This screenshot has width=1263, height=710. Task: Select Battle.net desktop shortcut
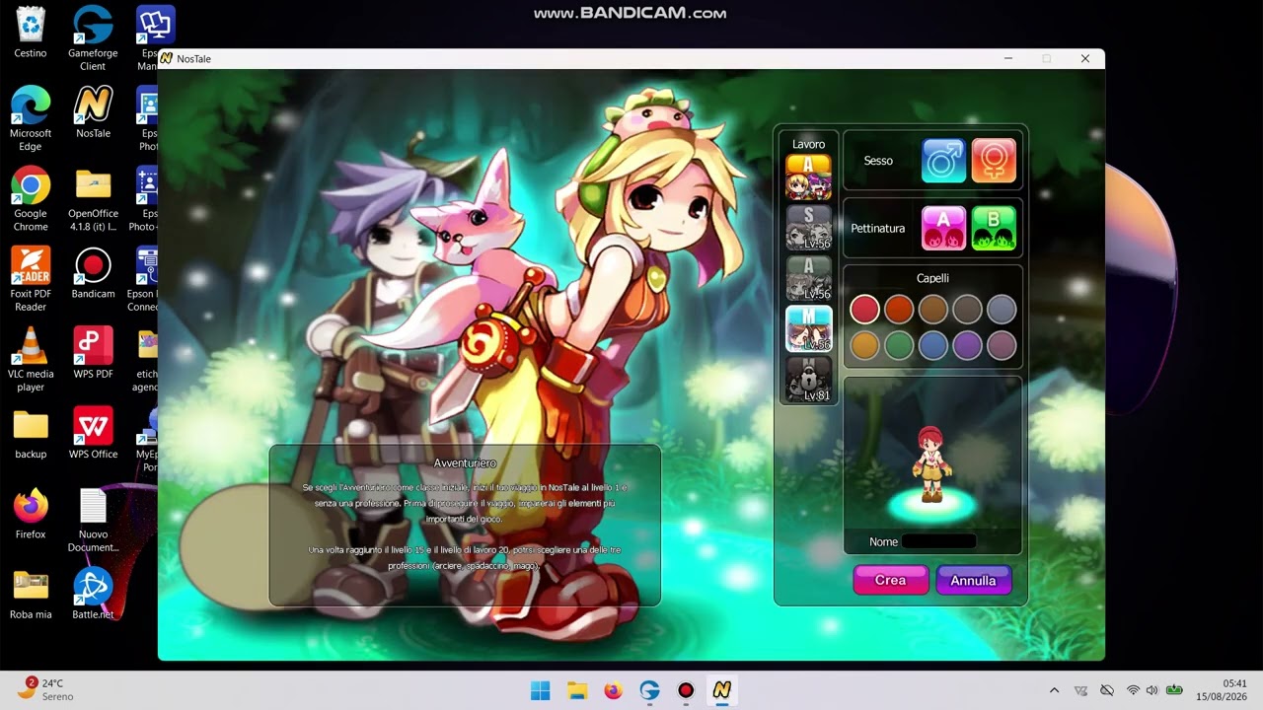pos(93,594)
